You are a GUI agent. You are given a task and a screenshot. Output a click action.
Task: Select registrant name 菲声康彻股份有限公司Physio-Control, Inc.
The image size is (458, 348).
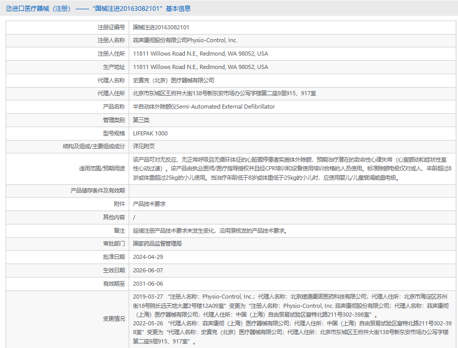pos(185,40)
